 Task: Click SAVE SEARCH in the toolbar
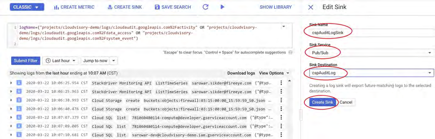click(x=173, y=7)
